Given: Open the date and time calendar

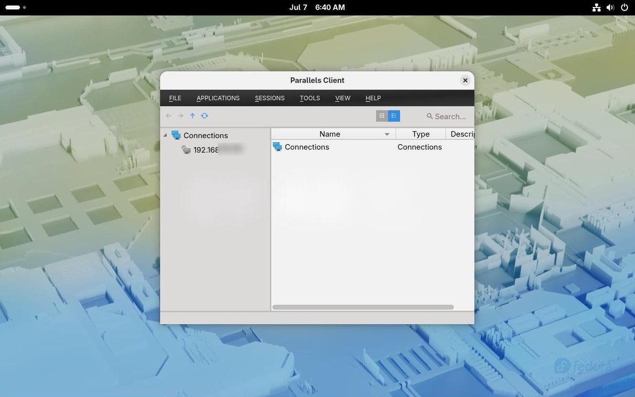Looking at the screenshot, I should click(x=317, y=7).
